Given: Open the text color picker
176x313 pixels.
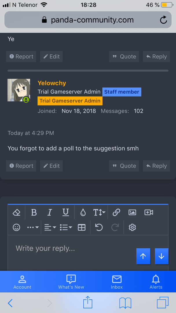Looking at the screenshot, I should (83, 212).
